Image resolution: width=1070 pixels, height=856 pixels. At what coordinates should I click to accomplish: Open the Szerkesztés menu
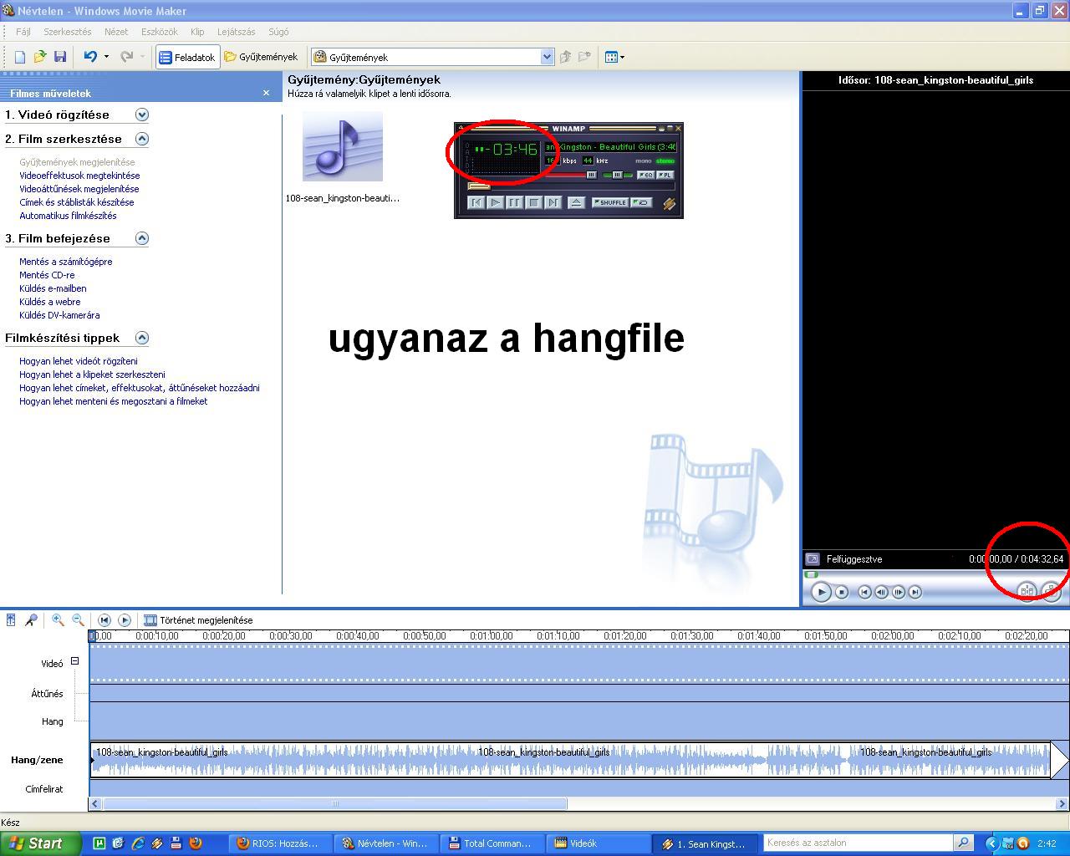[x=68, y=32]
